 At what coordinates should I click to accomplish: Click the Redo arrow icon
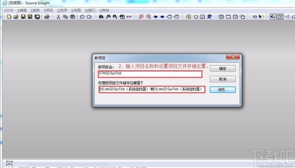89,17
